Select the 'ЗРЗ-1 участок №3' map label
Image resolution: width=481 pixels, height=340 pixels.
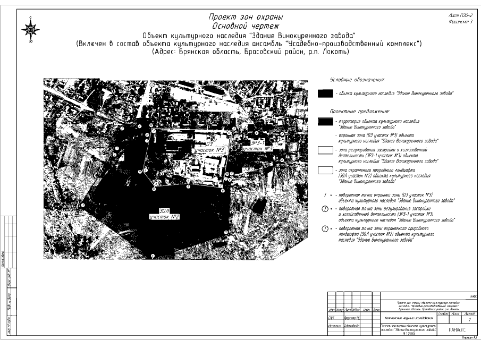tap(257, 147)
